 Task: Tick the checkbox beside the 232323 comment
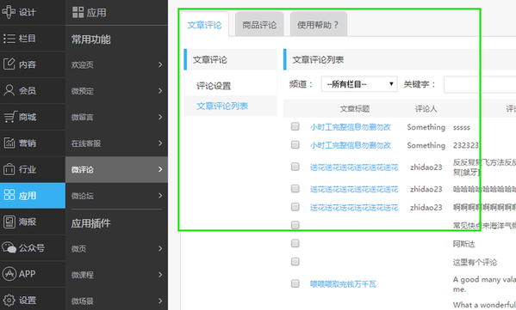[x=295, y=144]
